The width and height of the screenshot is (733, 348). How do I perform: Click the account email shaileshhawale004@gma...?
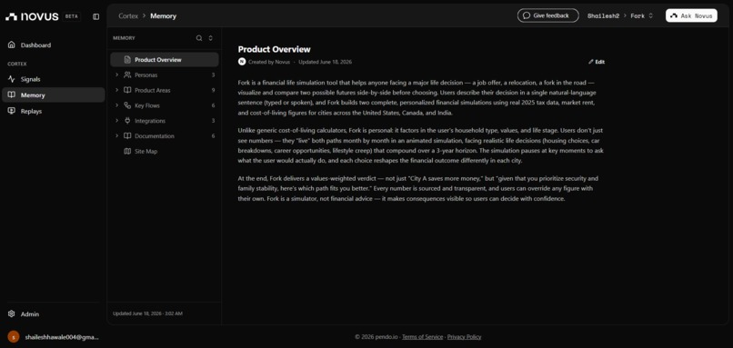62,337
